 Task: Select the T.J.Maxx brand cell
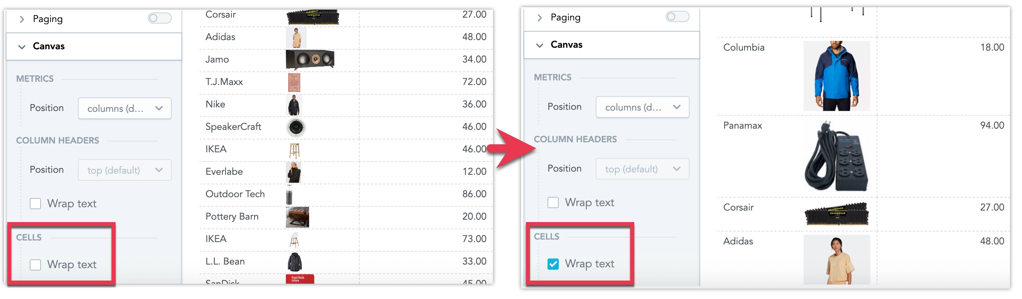(224, 82)
